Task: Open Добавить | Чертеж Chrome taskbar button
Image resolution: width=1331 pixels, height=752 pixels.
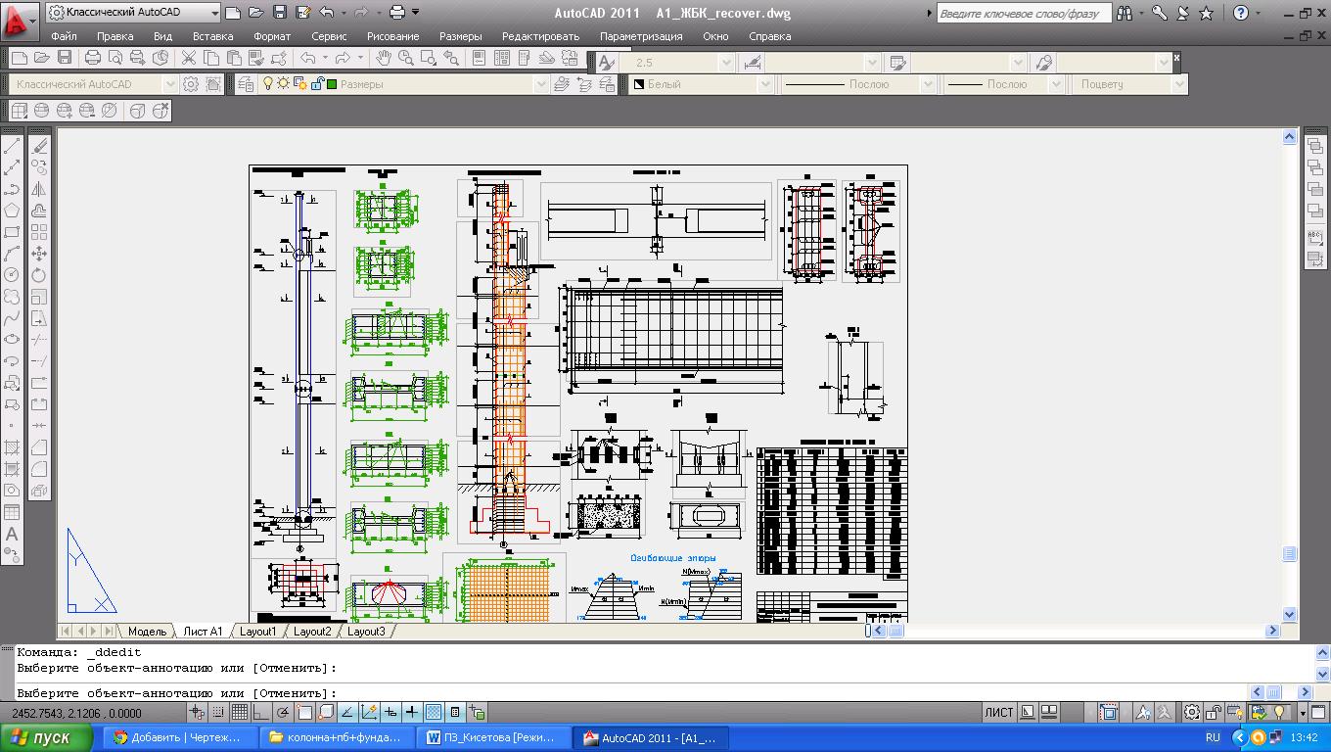Action: 182,738
